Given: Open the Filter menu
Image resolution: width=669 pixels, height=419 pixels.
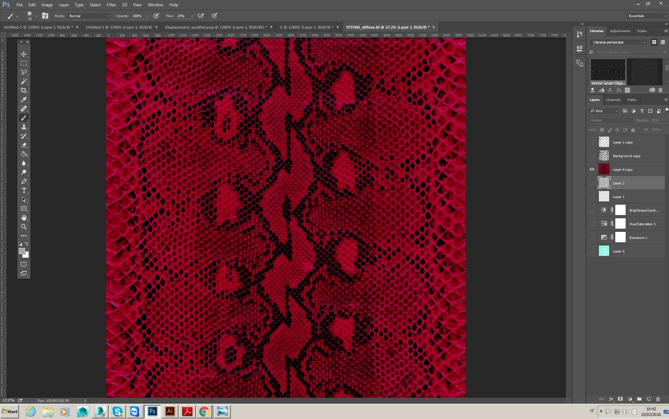Looking at the screenshot, I should pos(111,5).
